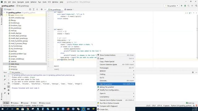The image size is (198, 111).
Task: Click the scroll-up arrow in Run panel
Action: [x=9, y=76]
